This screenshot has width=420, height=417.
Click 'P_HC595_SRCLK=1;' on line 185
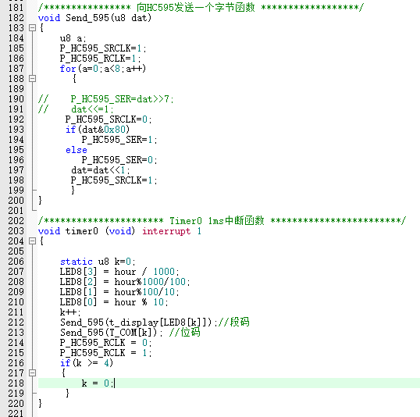coord(103,48)
